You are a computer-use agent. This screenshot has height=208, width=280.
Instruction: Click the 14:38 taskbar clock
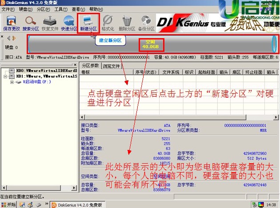click(x=271, y=205)
